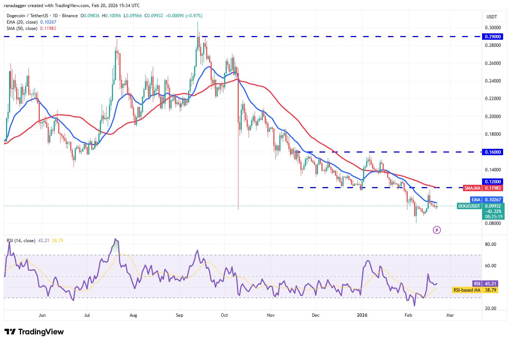Click the TradingView logo at bottom left
This screenshot has height=343, width=511.
tap(34, 332)
